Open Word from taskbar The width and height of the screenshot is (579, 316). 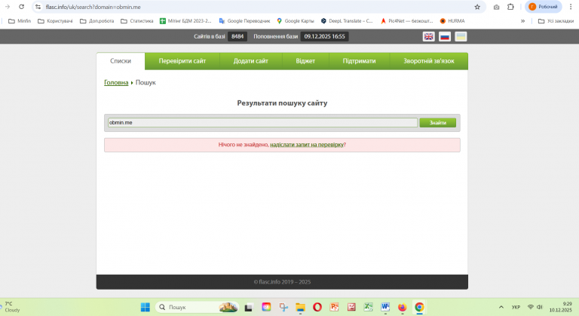coord(385,307)
